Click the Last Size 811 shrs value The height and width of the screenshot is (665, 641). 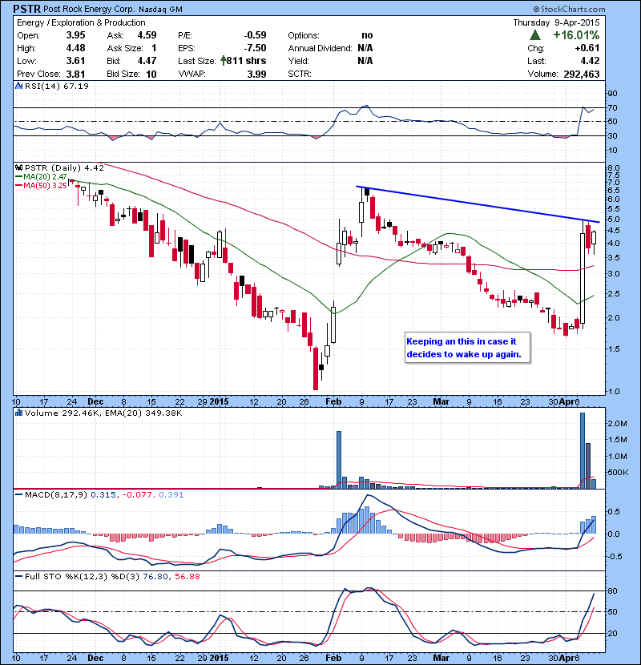point(246,61)
